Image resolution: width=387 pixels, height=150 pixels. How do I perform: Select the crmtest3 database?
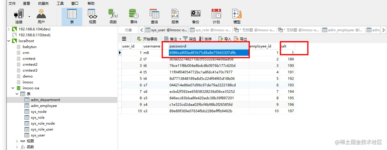pyautogui.click(x=30, y=70)
